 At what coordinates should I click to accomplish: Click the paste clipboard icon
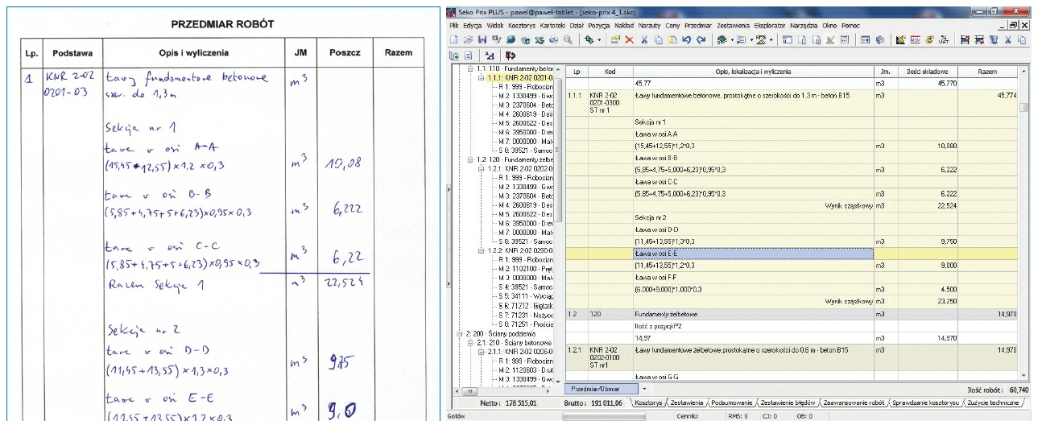(672, 39)
